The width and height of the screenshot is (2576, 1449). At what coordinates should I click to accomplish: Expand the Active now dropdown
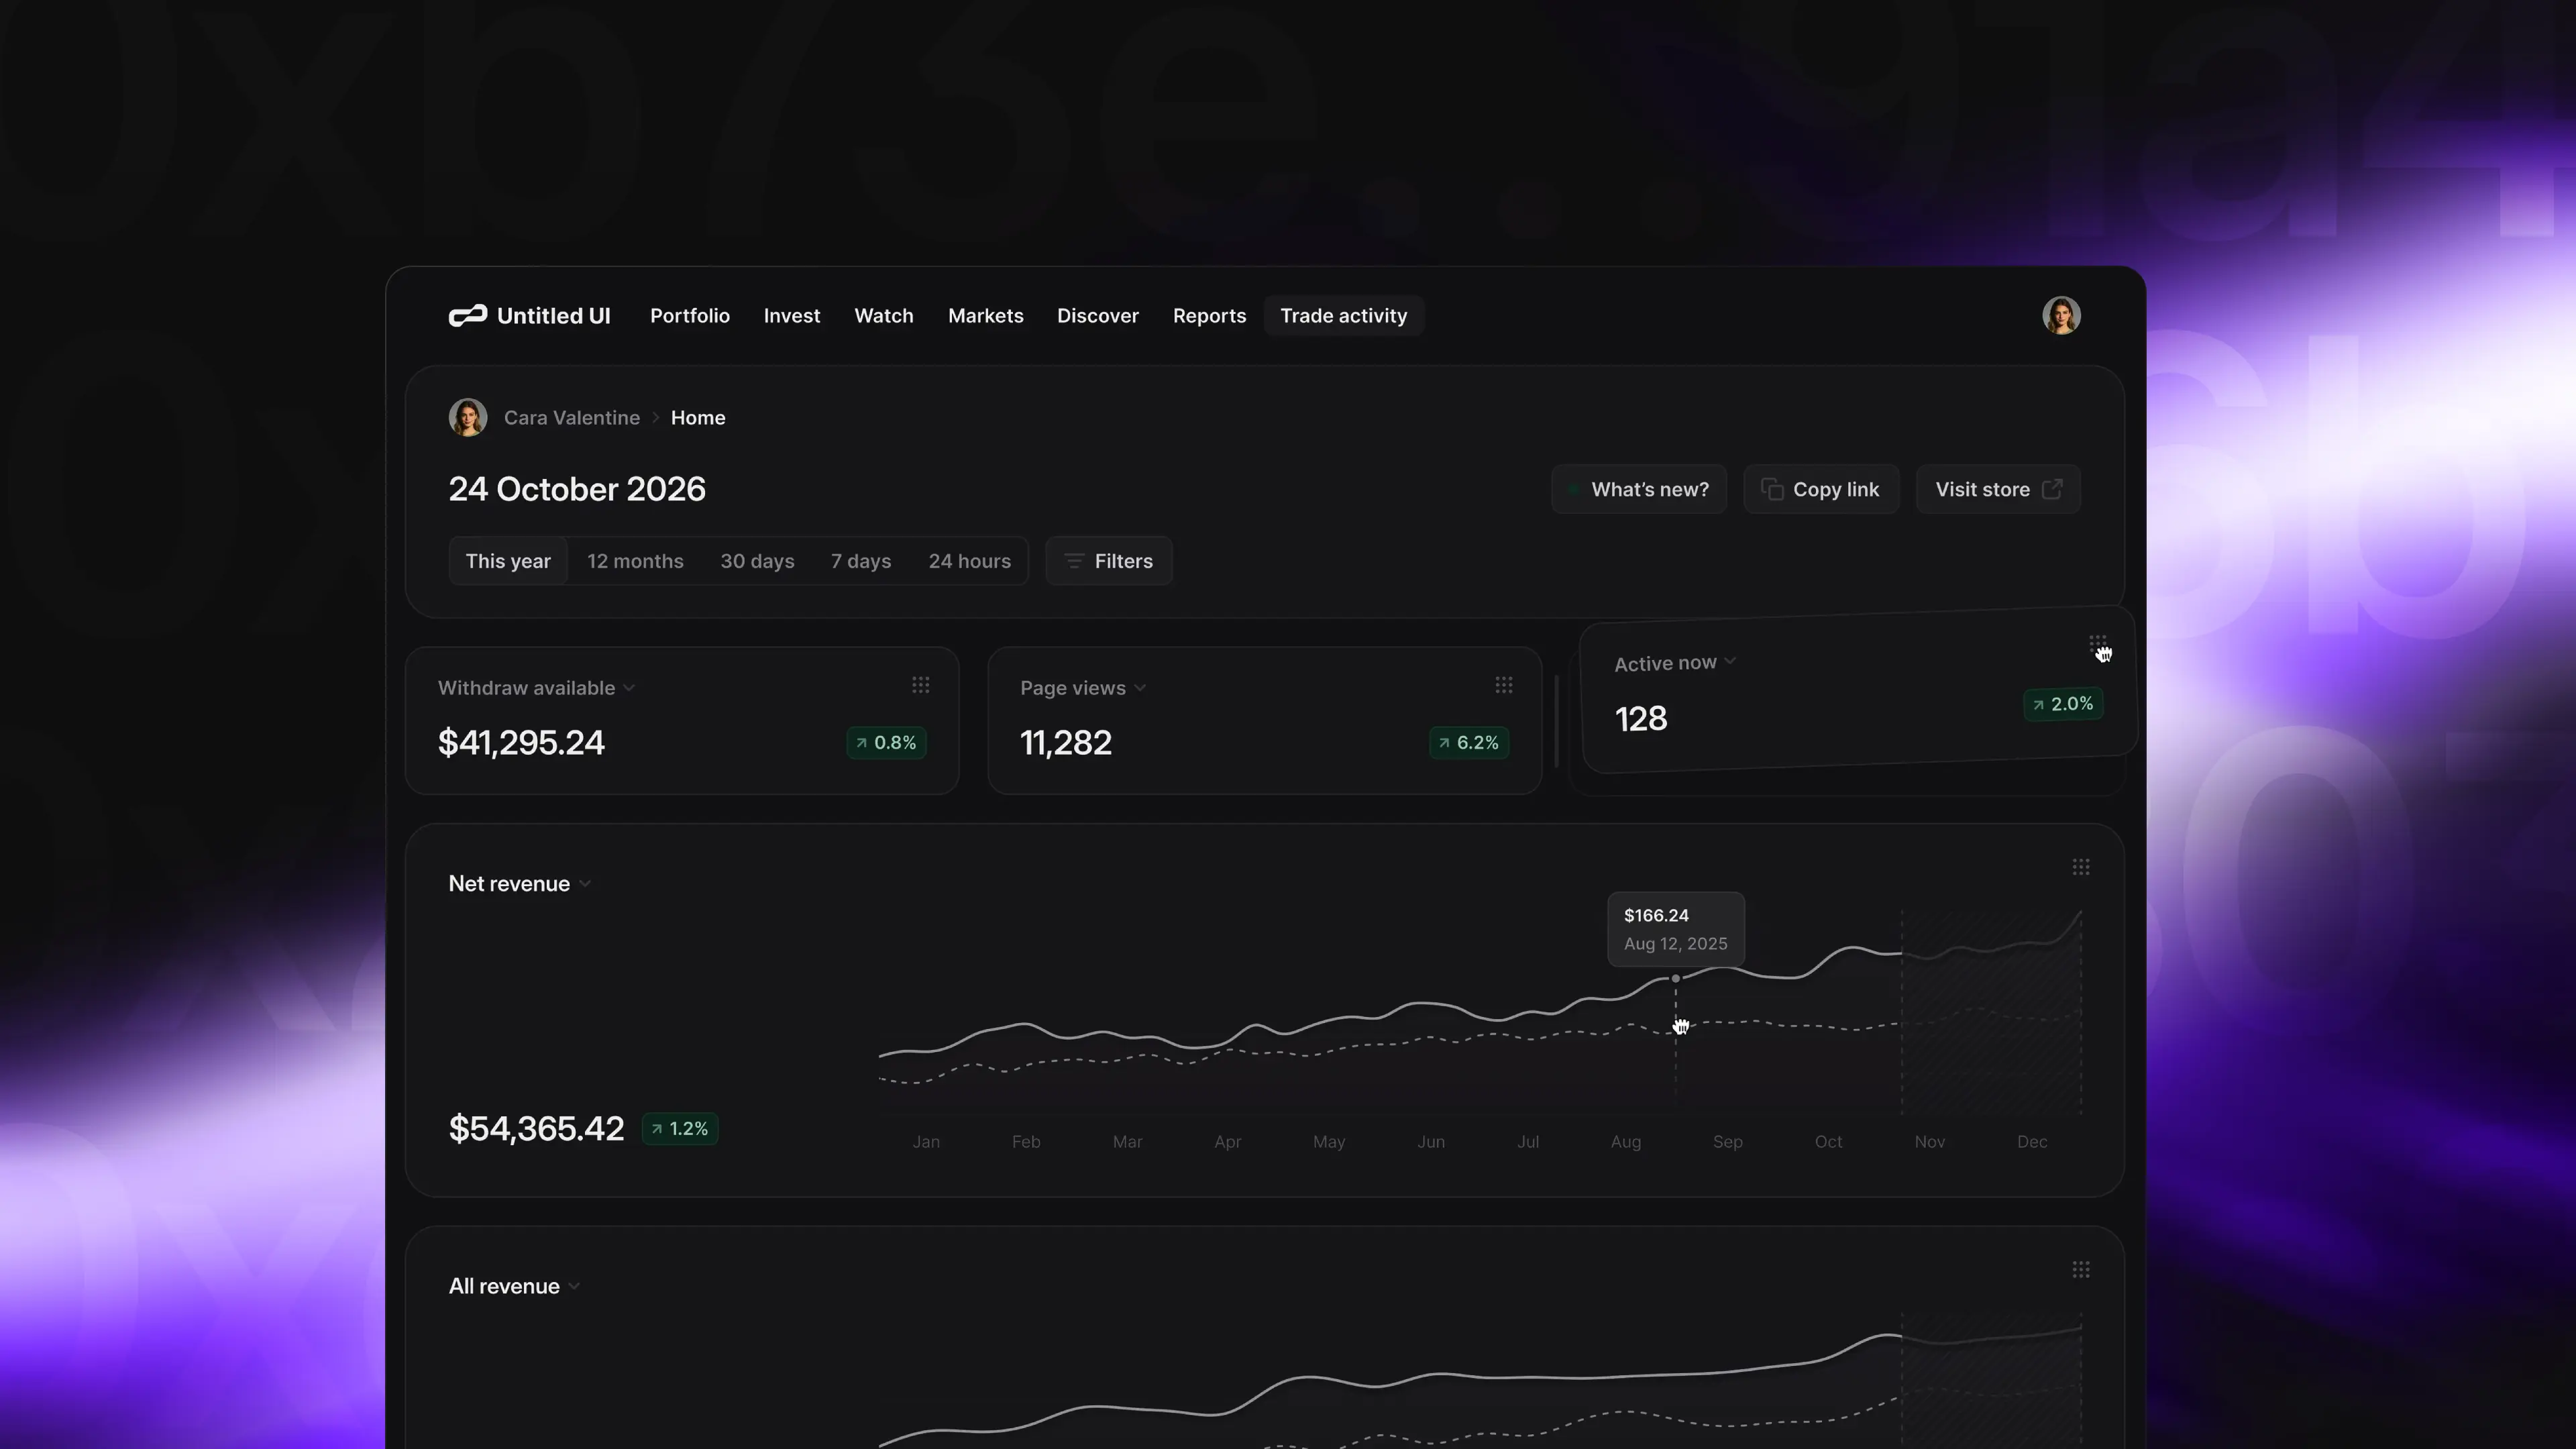(x=1730, y=661)
